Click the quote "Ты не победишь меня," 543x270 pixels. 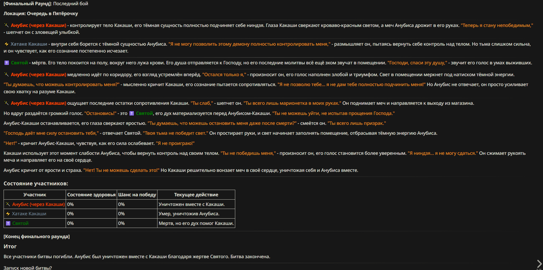tap(248, 153)
